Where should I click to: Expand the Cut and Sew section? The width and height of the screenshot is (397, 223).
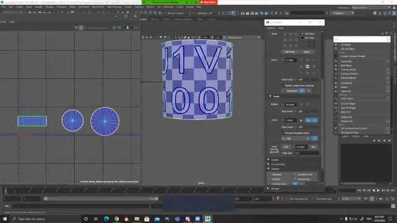click(269, 164)
